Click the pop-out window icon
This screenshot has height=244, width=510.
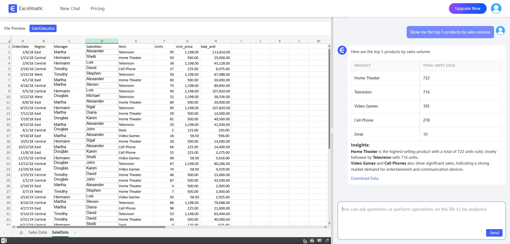point(327,241)
